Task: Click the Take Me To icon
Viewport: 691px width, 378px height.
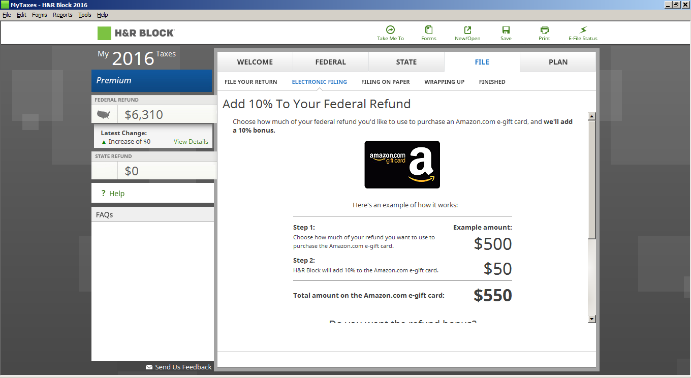Action: [x=390, y=30]
